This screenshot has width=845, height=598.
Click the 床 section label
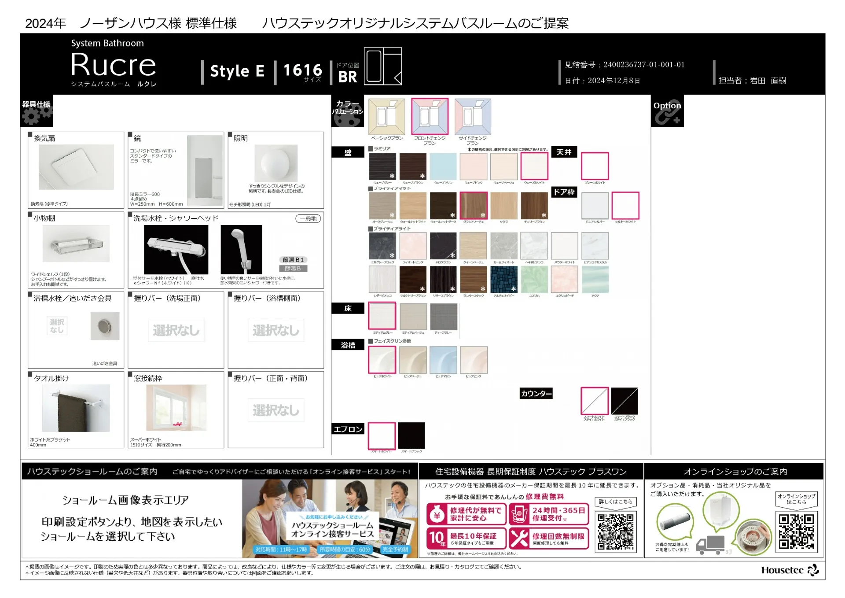(x=348, y=308)
